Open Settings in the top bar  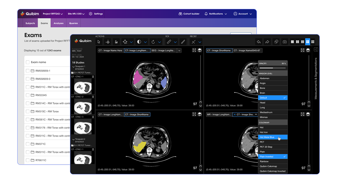coord(96,14)
